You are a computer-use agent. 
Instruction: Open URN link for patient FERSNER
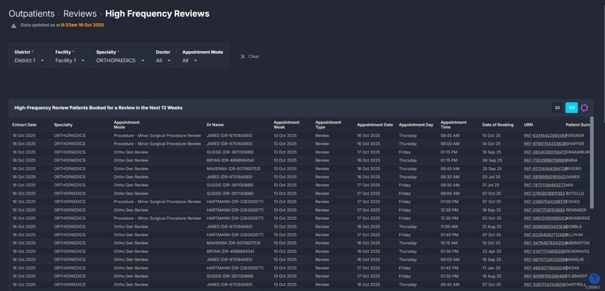click(x=544, y=135)
